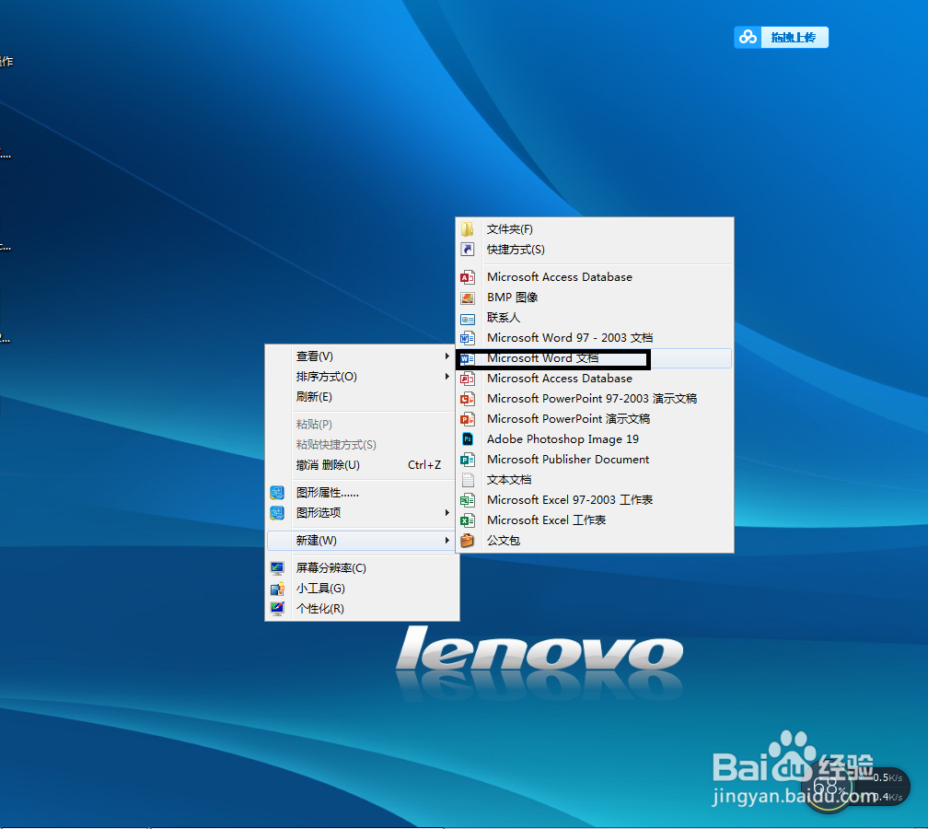
Task: Click the Baidu cloud icon on upload widget
Action: (748, 37)
